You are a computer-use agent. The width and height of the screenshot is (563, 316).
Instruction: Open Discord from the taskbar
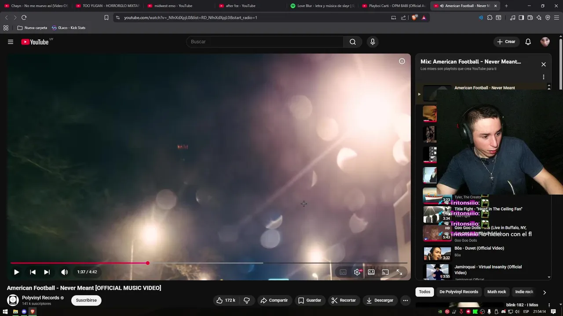click(24, 312)
